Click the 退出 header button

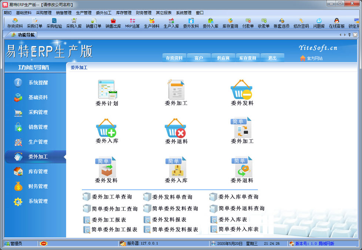pos(272,58)
